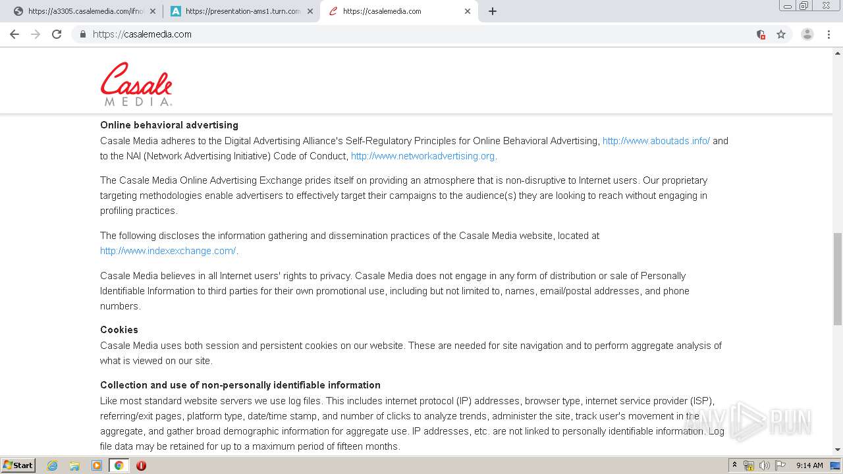The width and height of the screenshot is (843, 474).
Task: Close the presentation-ams1.turn.com tab
Action: pos(310,11)
